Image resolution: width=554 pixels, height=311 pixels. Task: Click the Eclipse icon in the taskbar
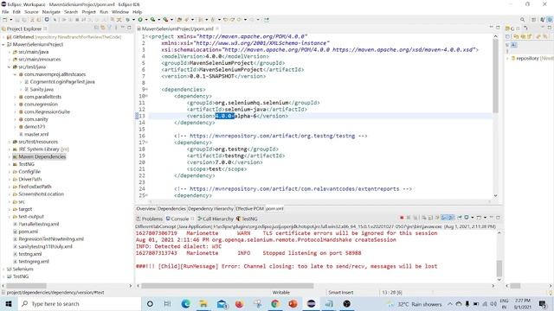311,303
